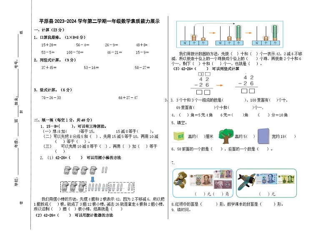This screenshot has width=331, height=234.
Task: Select the heading 5. 填空
Action: [x=179, y=123]
